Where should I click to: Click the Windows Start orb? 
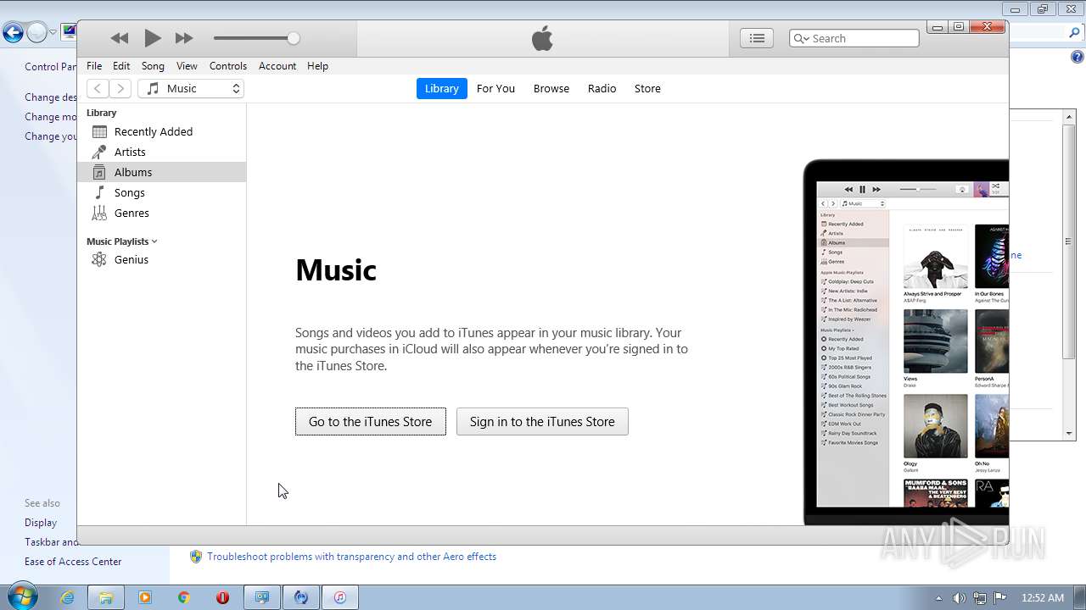(x=21, y=597)
